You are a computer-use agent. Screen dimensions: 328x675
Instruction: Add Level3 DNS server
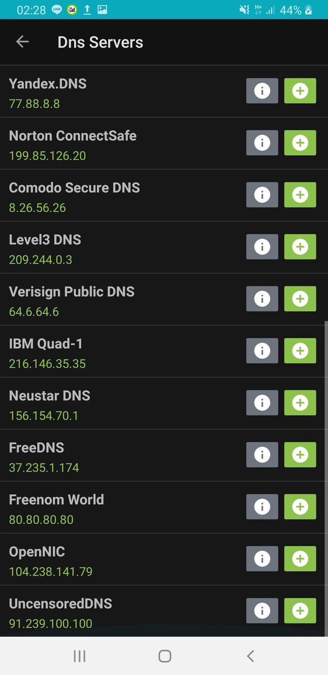(300, 246)
